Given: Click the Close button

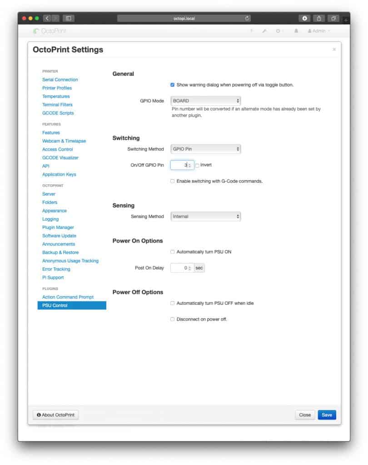Looking at the screenshot, I should point(305,415).
